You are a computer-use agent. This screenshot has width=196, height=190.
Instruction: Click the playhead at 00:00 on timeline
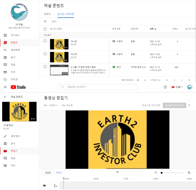(x=63, y=178)
